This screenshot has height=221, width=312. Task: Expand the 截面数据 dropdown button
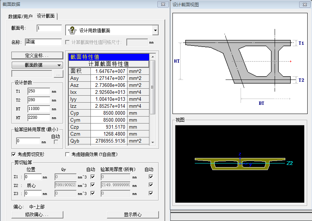(x=37, y=65)
